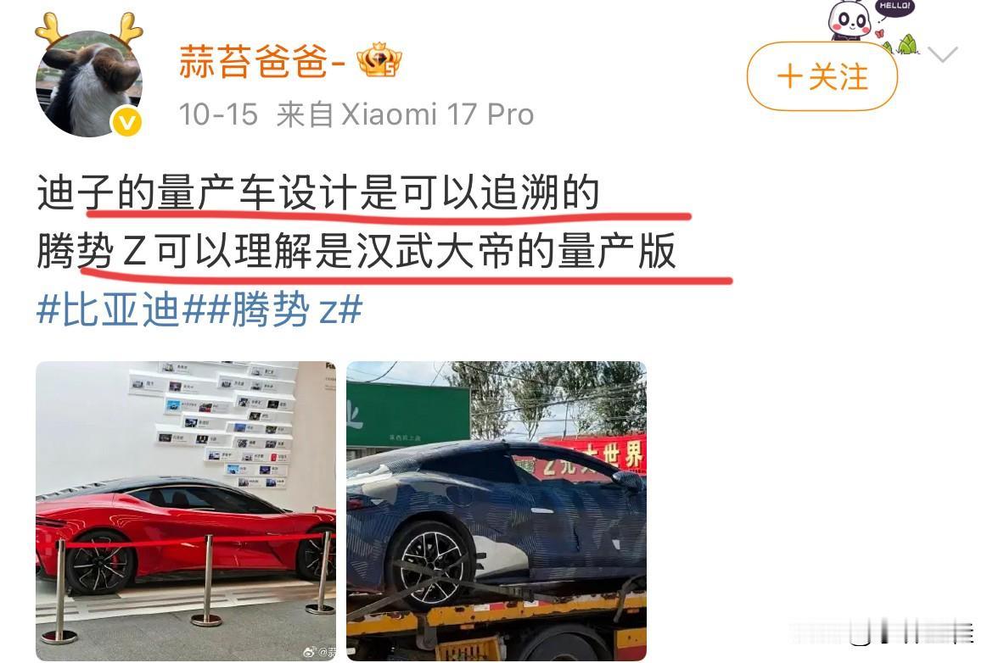This screenshot has height=663, width=993.
Task: Open the username 蒜苔爸爸- link
Action: click(261, 62)
